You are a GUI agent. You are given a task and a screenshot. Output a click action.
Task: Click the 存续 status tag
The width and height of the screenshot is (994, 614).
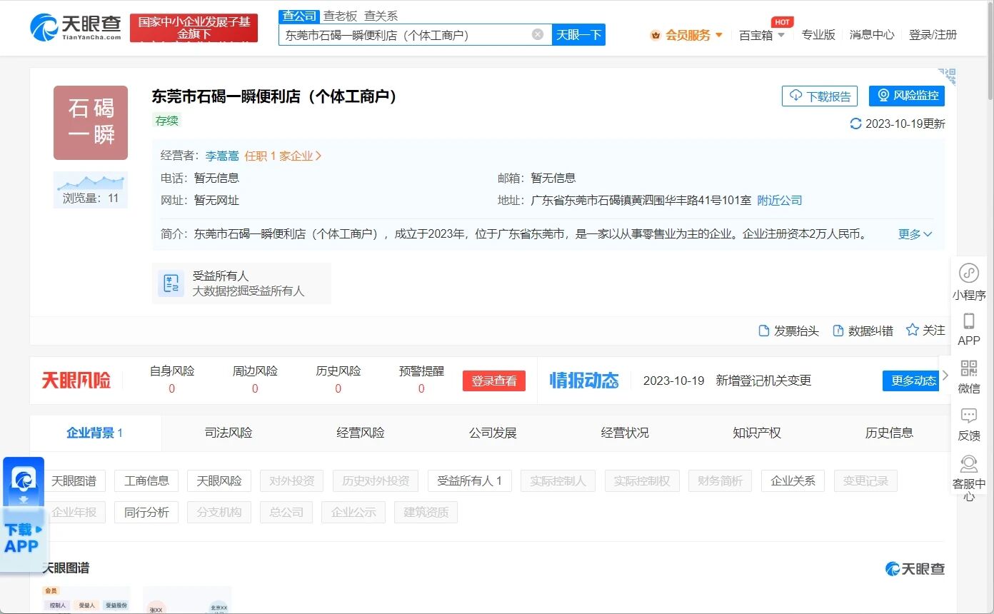pos(167,121)
